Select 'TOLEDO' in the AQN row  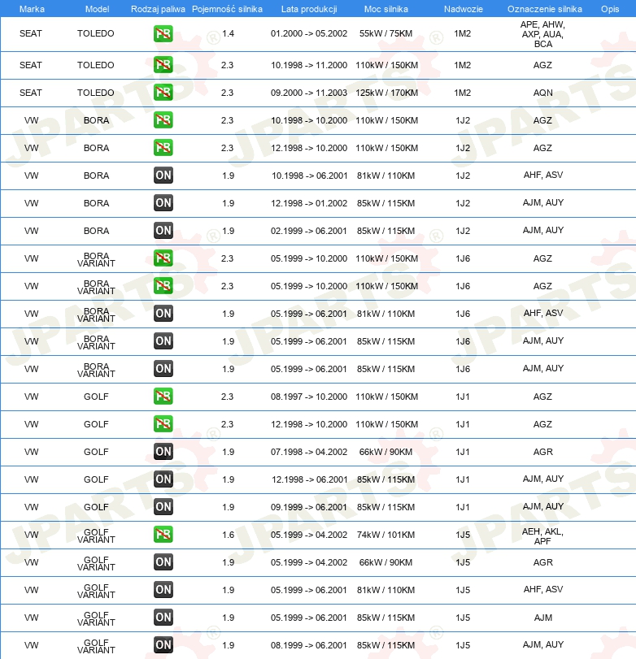[95, 93]
